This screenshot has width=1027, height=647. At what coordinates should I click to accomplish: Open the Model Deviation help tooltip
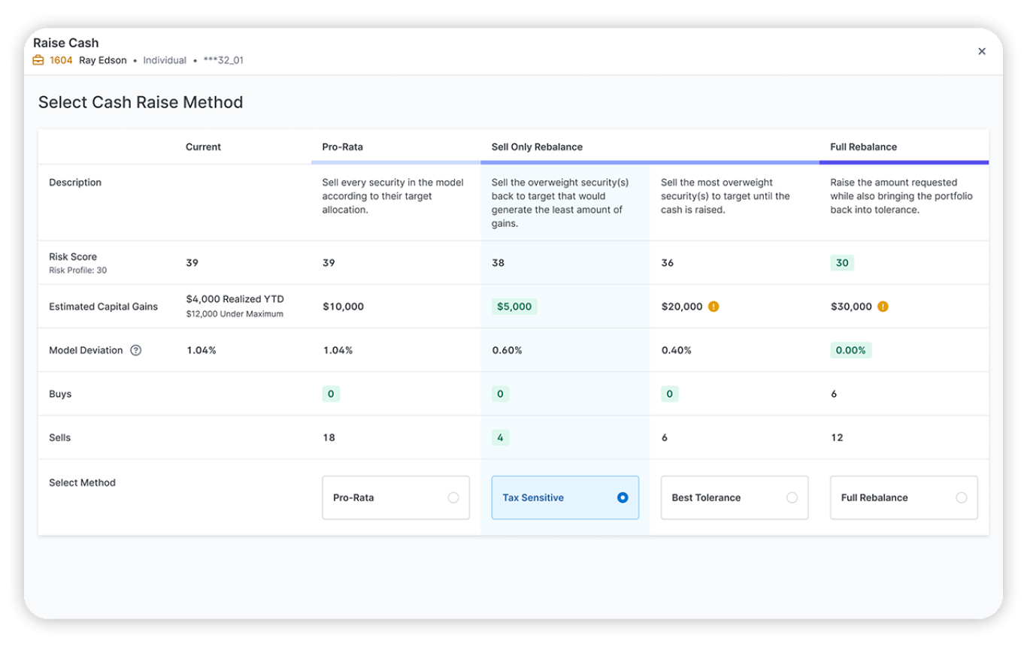coord(135,349)
